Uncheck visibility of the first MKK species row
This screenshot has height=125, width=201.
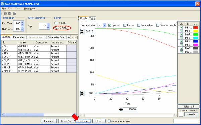click(x=181, y=28)
